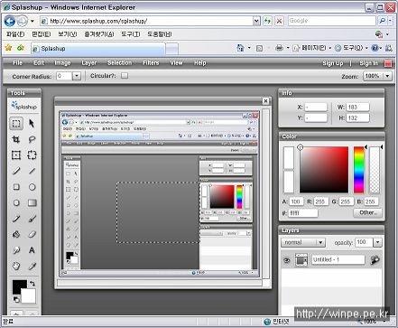Select the Hand pan tool
Viewport: 398px width, 328px height.
coord(16,266)
